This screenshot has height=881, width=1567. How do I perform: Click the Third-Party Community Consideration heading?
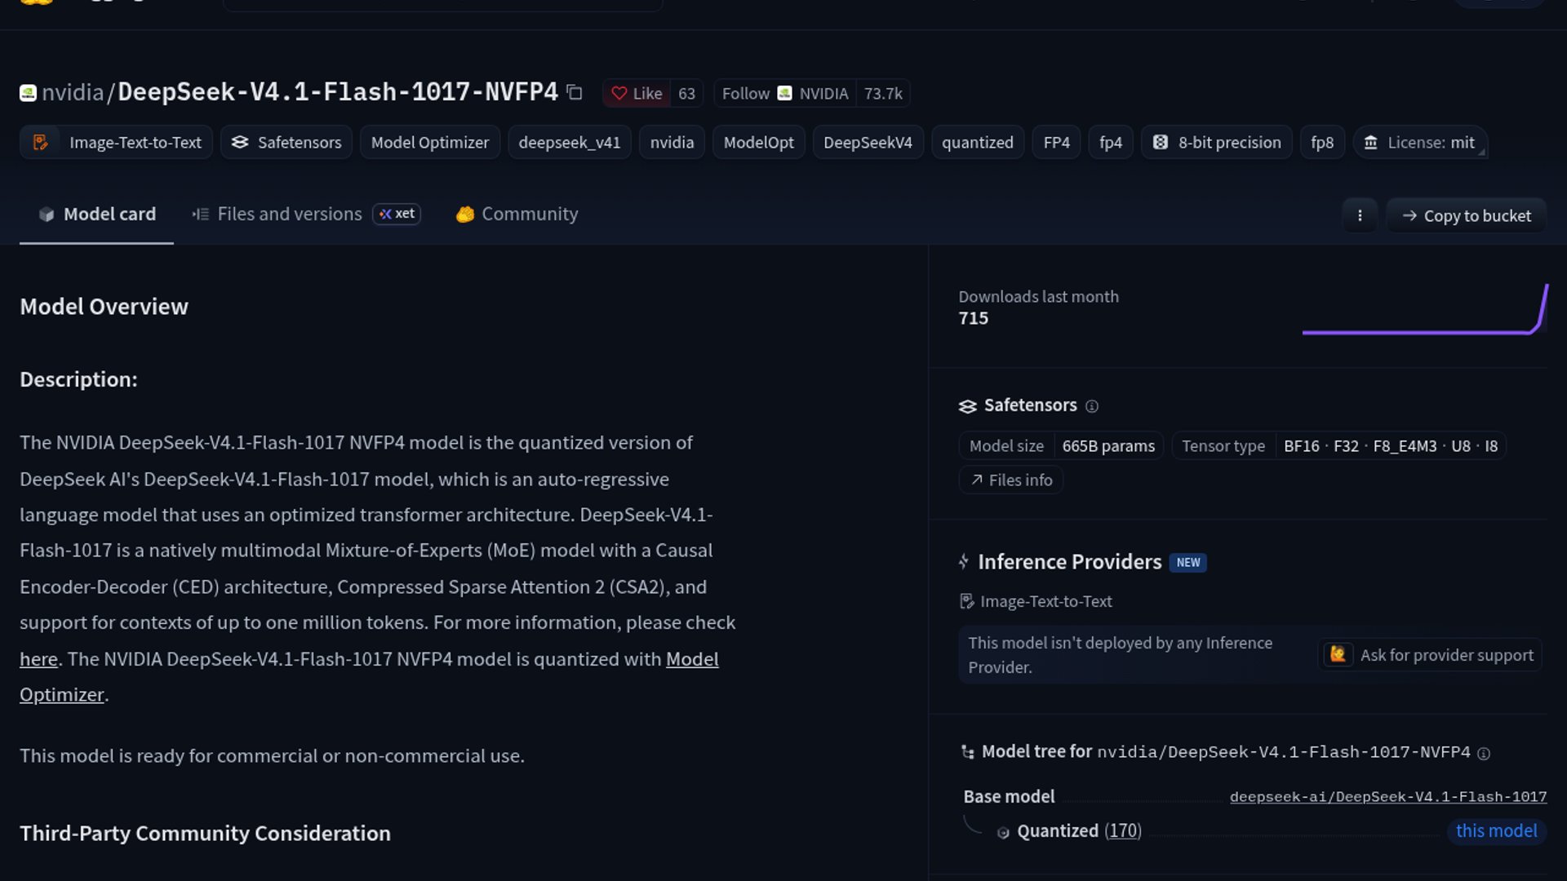point(205,833)
